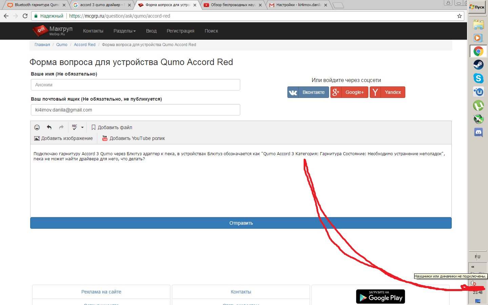Open Steam from the taskbar
This screenshot has width=488, height=305.
click(x=478, y=65)
